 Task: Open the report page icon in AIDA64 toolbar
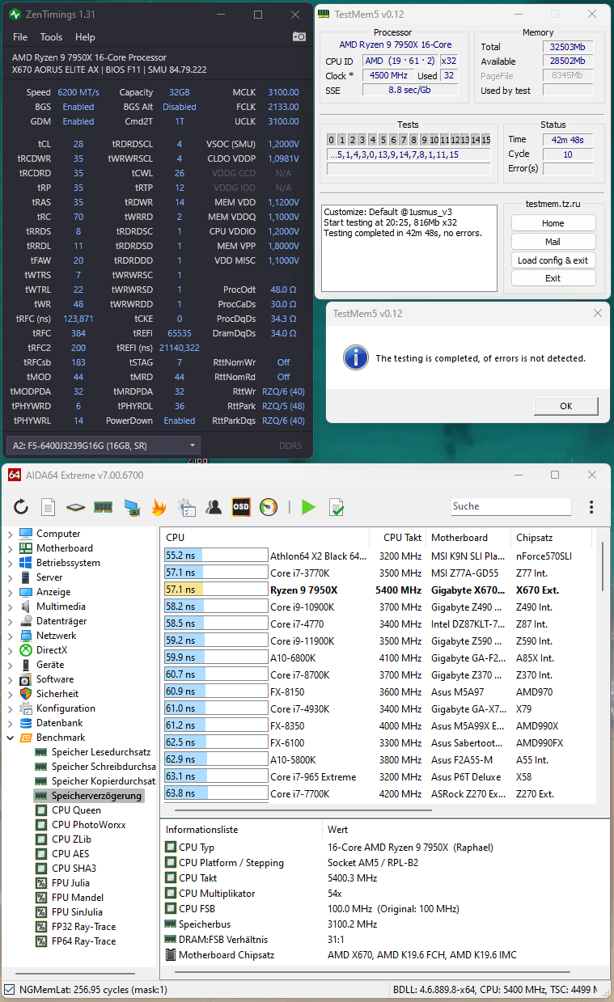coord(48,507)
